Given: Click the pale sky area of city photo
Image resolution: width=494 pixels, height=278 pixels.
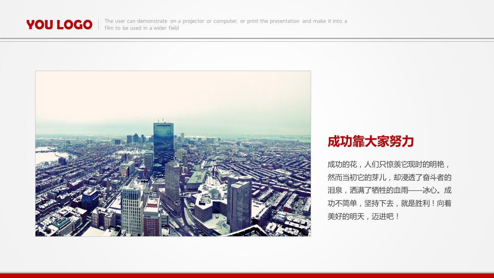Looking at the screenshot, I should pos(174,97).
